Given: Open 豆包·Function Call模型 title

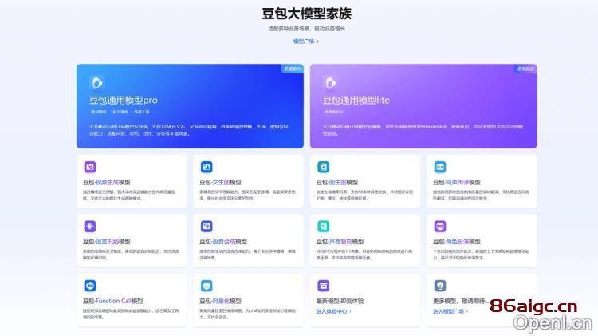Looking at the screenshot, I should pos(113,301).
